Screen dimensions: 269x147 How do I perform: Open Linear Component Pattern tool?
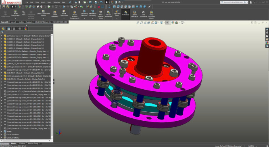click(43, 13)
